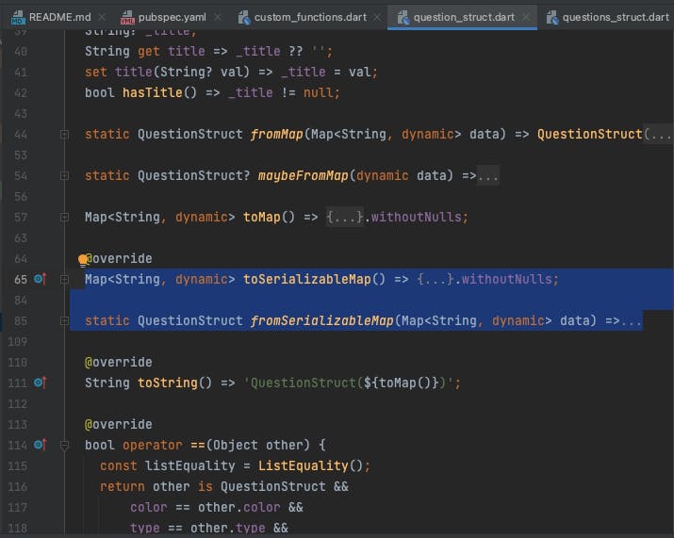Click the questions_struct.dart file icon
Viewport: 674px width, 538px height.
[x=551, y=17]
